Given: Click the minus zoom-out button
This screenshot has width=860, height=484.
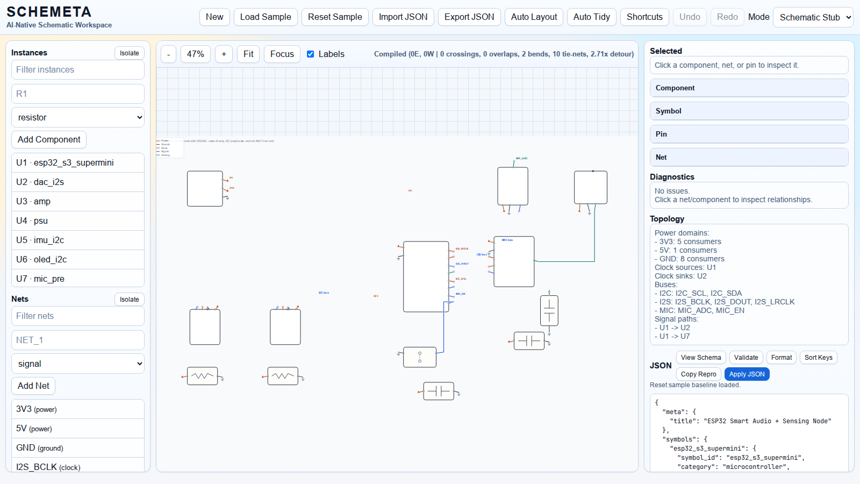Looking at the screenshot, I should click(168, 54).
